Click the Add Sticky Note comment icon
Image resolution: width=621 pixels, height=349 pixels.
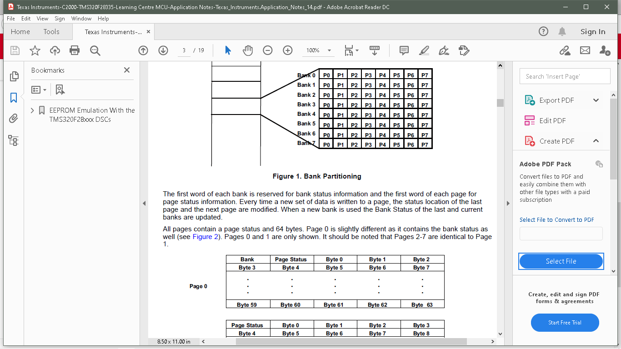pos(404,50)
